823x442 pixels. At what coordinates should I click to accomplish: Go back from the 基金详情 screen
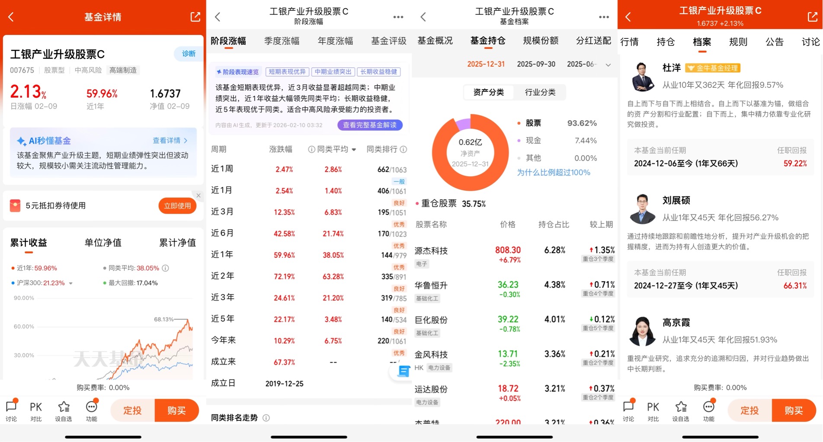pos(11,17)
